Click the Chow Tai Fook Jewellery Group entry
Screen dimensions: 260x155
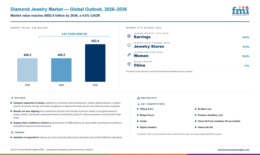point(219,121)
